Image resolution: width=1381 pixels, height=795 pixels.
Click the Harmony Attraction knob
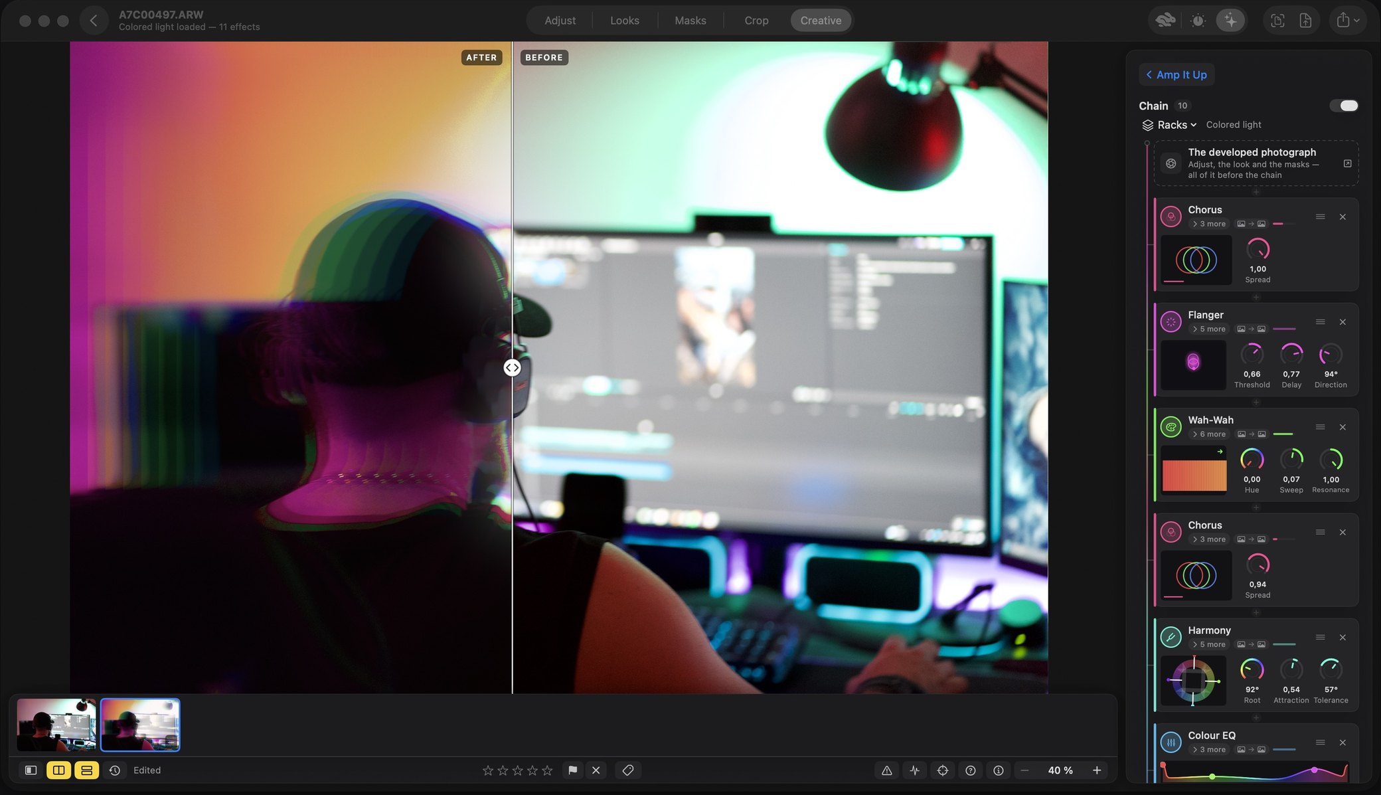pos(1291,670)
